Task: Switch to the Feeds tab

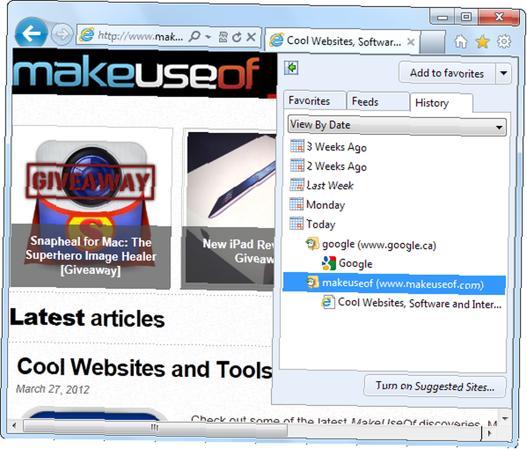Action: (378, 101)
